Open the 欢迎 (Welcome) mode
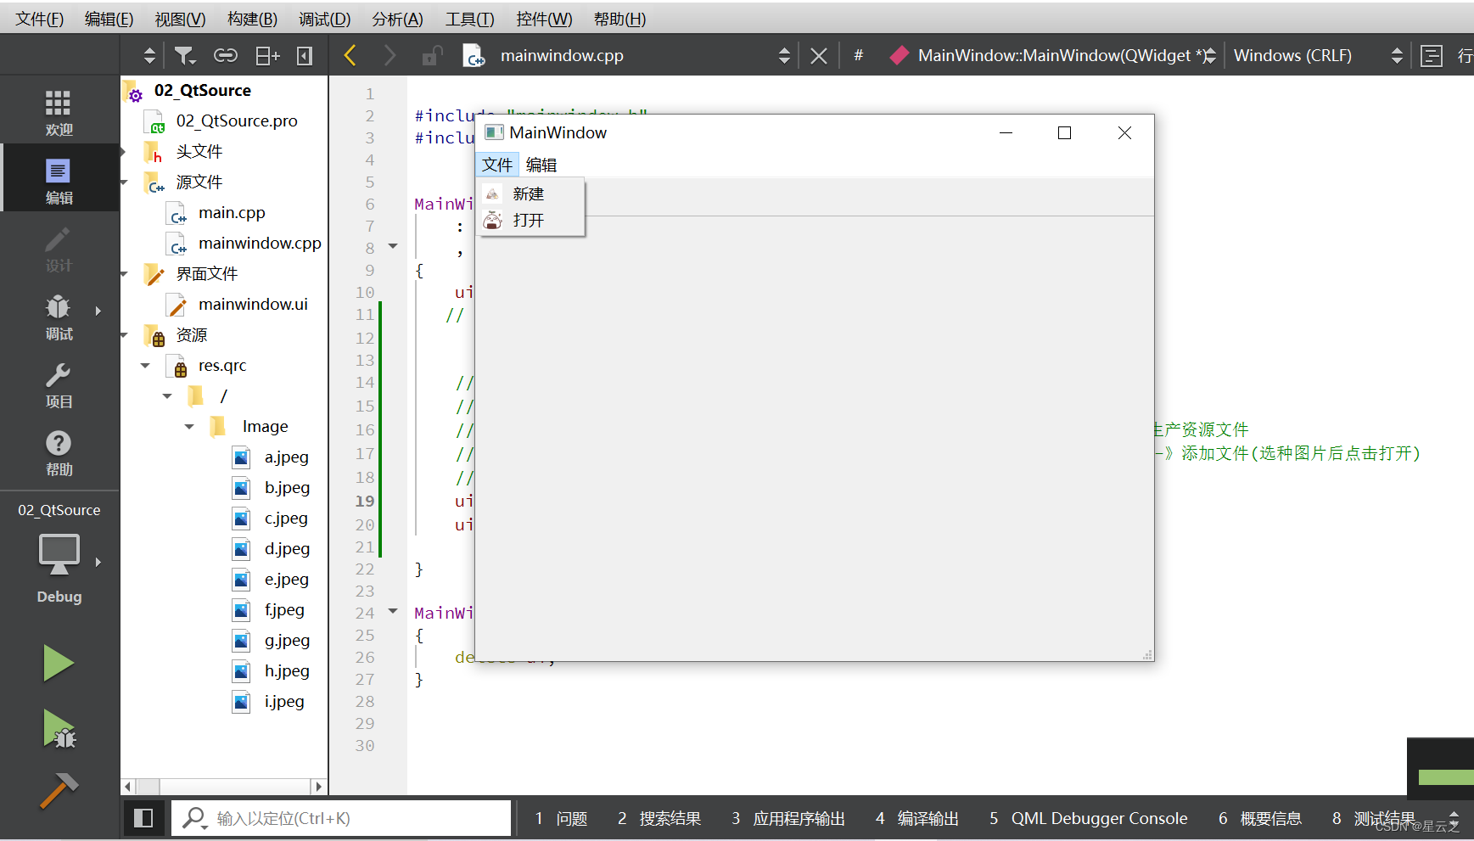Viewport: 1474px width, 841px height. pyautogui.click(x=59, y=112)
